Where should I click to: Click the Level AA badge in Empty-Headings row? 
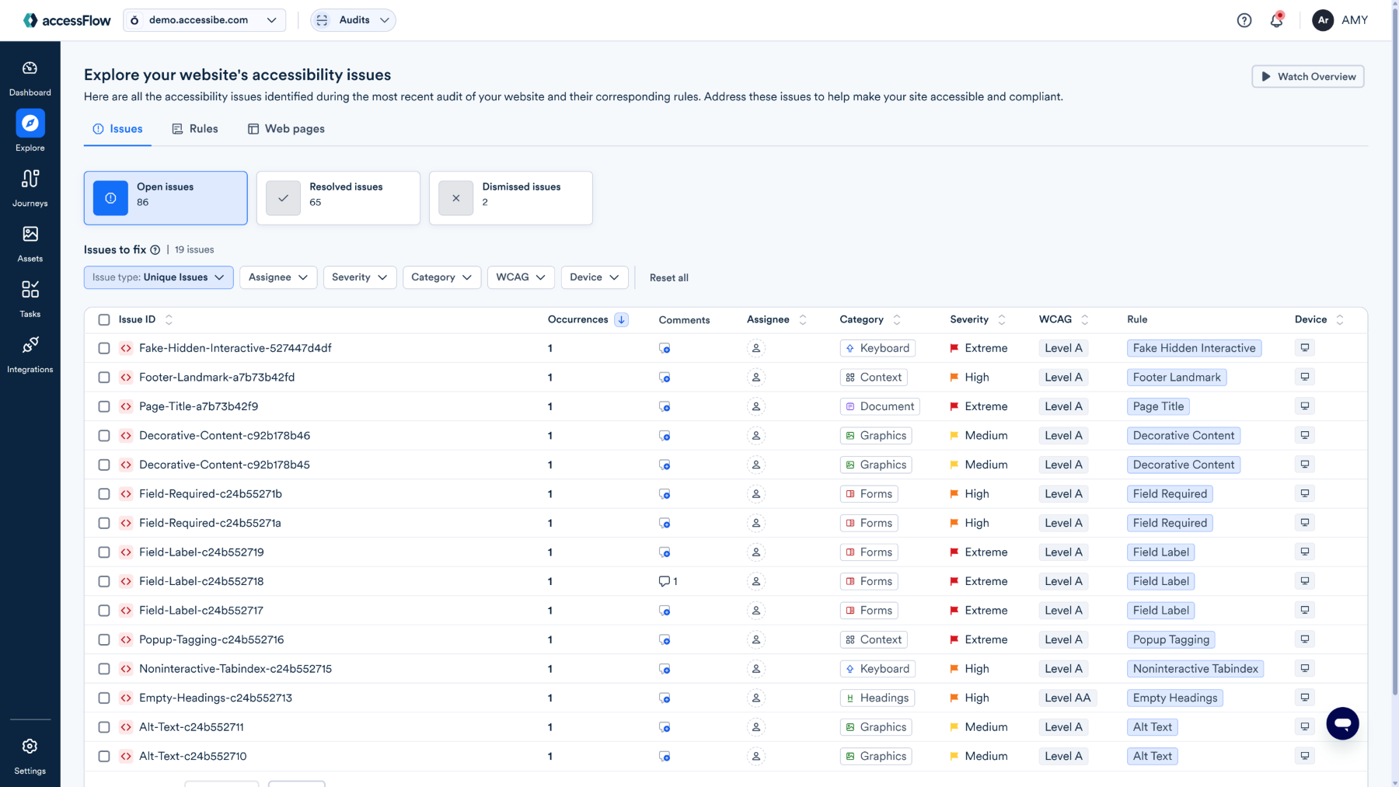1067,698
